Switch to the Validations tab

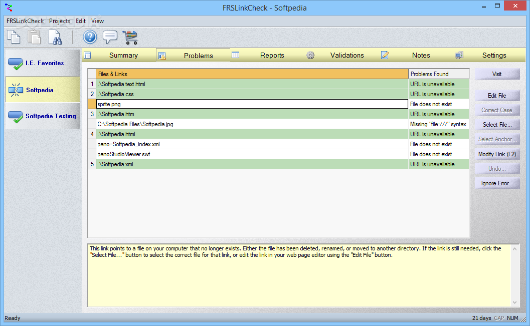[x=342, y=55]
